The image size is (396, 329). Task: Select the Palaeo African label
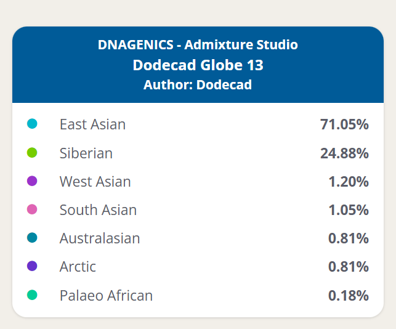tap(106, 295)
